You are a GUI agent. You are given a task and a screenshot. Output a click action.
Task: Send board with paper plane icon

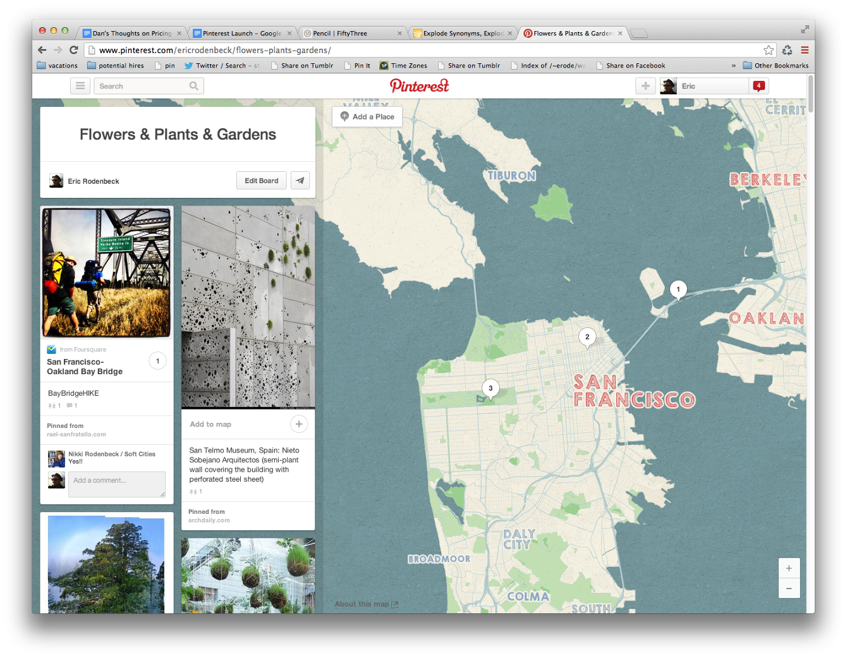coord(300,181)
